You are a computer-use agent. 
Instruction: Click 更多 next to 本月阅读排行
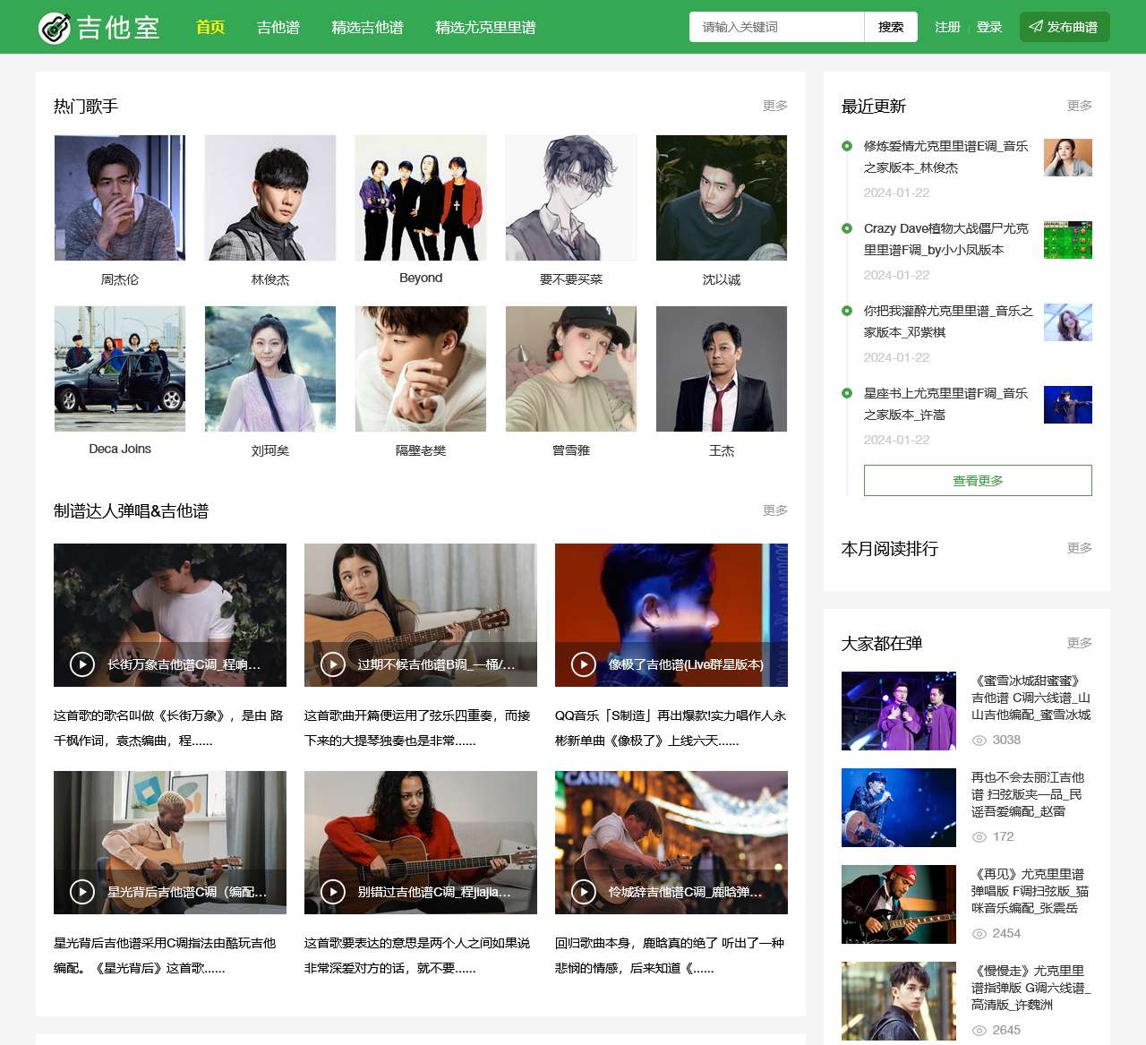[x=1080, y=548]
